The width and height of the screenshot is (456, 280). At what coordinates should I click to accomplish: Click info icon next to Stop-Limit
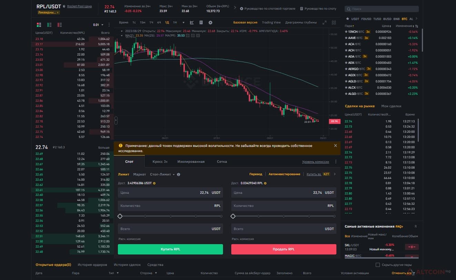point(179,174)
